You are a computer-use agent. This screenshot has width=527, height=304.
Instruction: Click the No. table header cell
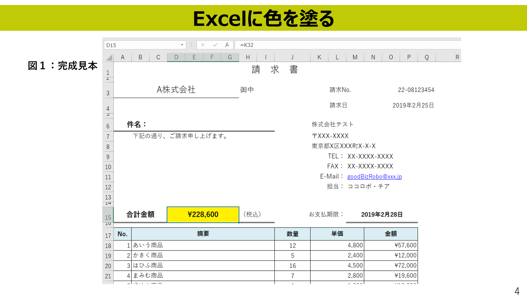pos(123,234)
